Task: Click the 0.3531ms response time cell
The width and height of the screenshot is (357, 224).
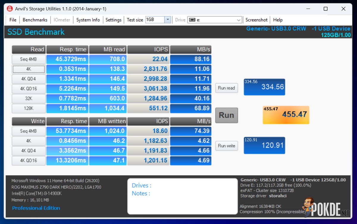Action: [x=67, y=69]
